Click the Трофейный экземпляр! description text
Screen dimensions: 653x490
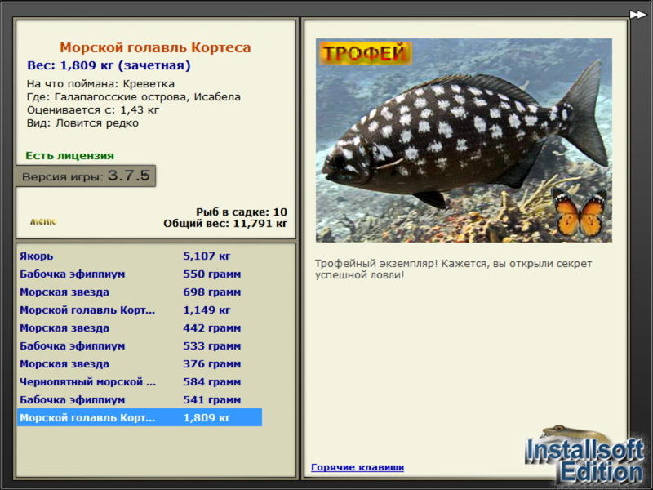point(453,269)
